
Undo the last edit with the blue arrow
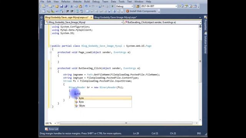point(86,6)
